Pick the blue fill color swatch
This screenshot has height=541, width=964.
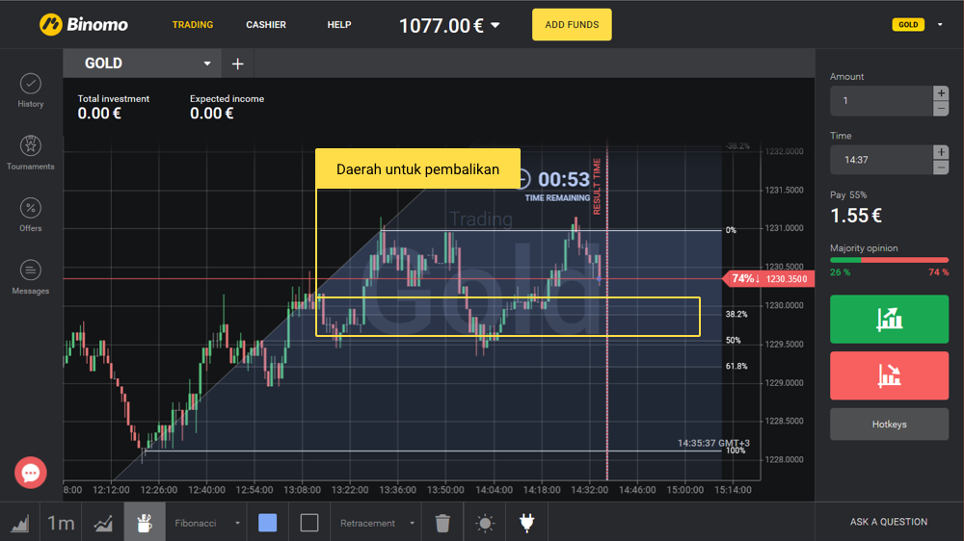point(267,523)
